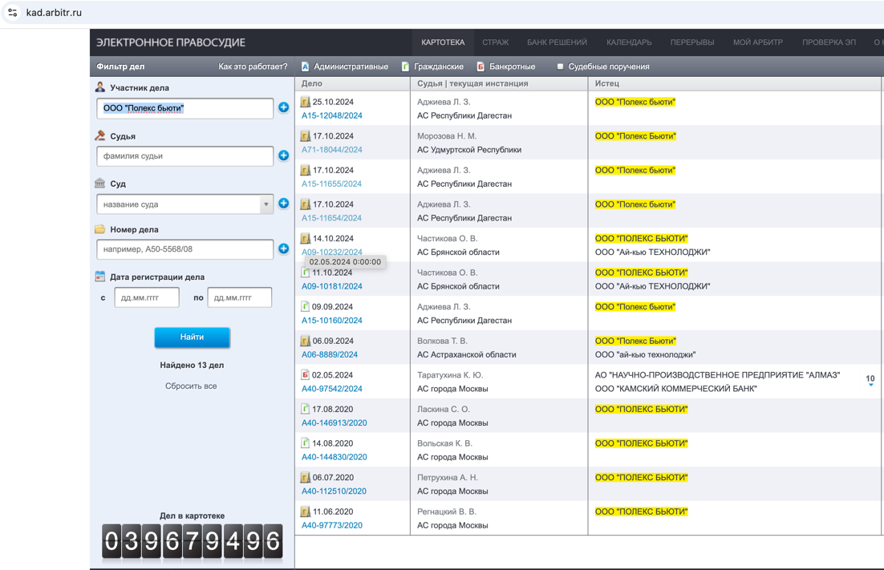
Task: Open case А09-10181/2024
Action: (x=332, y=286)
